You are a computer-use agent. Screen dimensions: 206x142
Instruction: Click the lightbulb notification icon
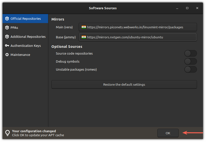click(8, 133)
